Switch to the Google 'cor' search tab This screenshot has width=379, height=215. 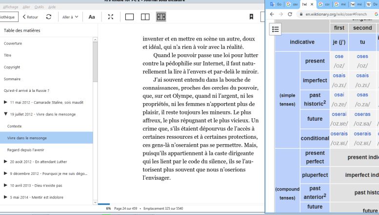click(x=324, y=4)
